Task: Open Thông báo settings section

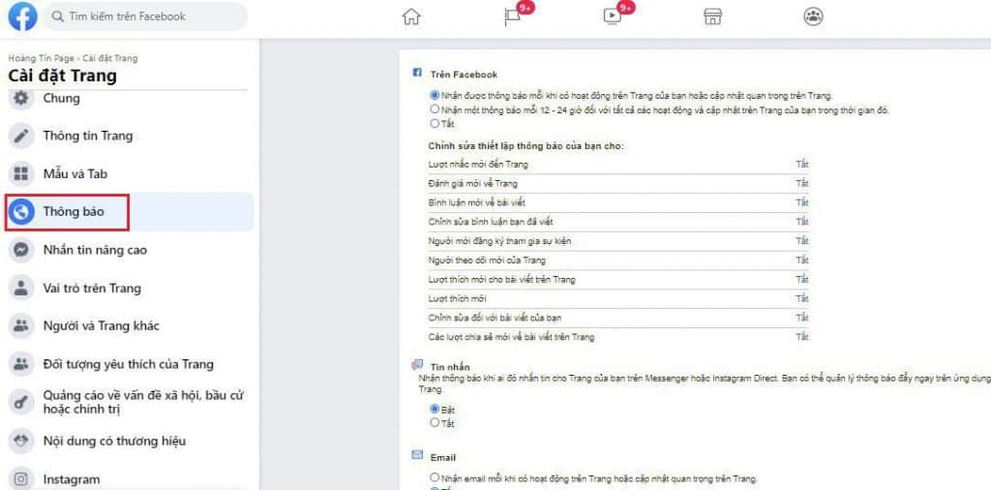Action: 74,212
